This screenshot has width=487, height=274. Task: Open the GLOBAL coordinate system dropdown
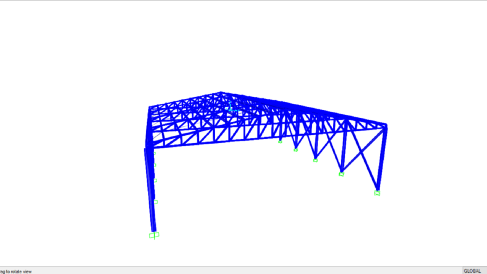pos(474,271)
